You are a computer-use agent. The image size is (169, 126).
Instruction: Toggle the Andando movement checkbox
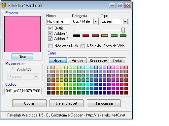coord(13,69)
